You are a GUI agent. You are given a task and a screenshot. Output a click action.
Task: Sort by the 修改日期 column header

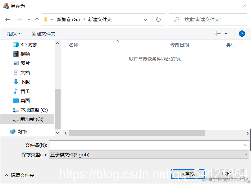point(180,45)
